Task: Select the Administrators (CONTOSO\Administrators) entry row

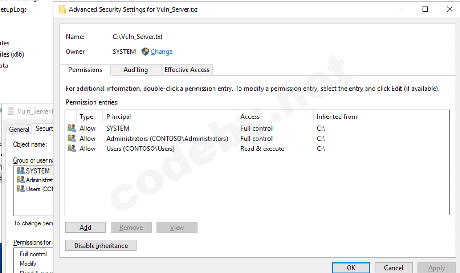Action: click(167, 139)
